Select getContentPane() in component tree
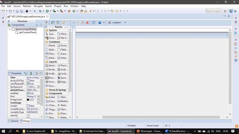 28,32
